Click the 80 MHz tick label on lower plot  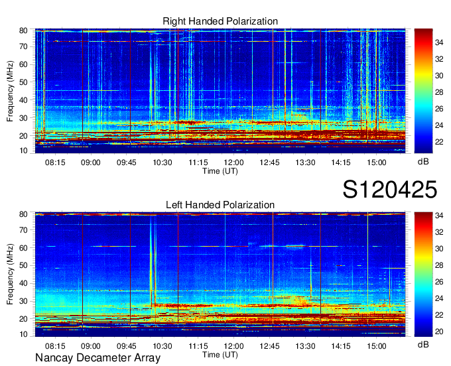click(x=23, y=214)
